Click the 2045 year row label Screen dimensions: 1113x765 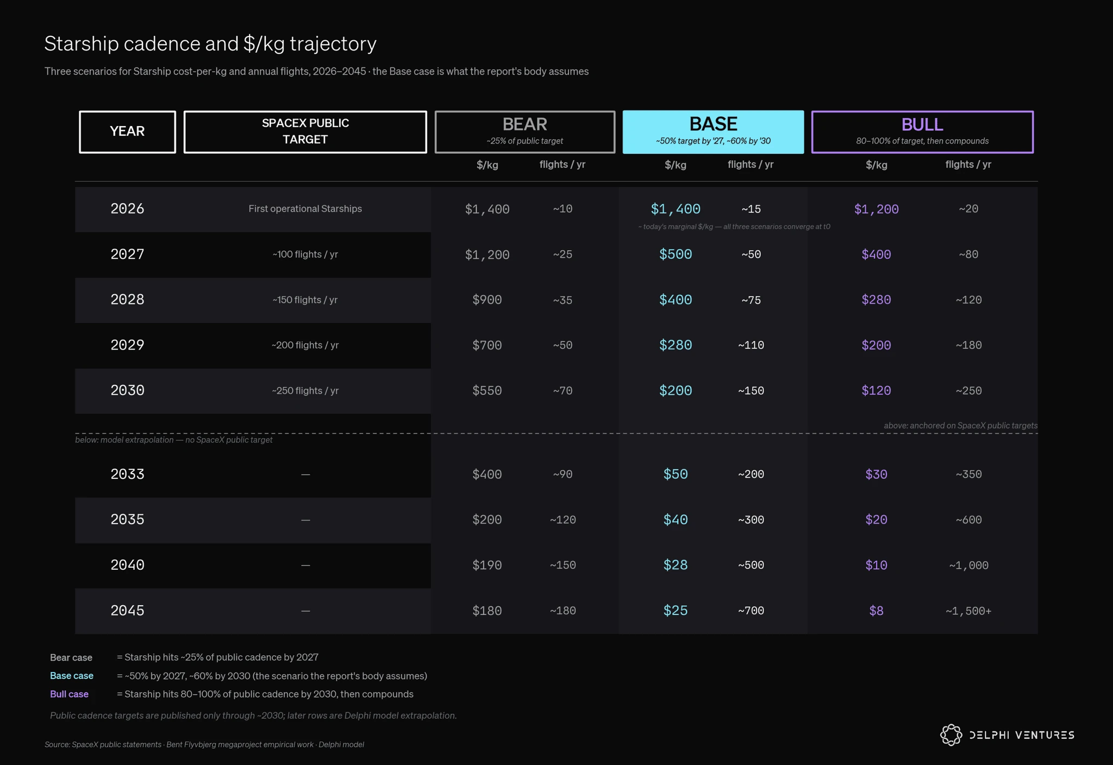pyautogui.click(x=127, y=611)
